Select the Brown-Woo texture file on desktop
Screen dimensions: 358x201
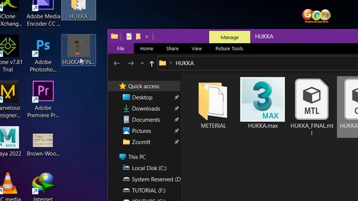coord(43,145)
